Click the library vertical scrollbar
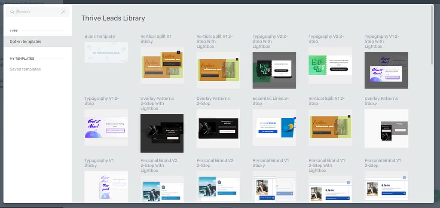 (432, 35)
